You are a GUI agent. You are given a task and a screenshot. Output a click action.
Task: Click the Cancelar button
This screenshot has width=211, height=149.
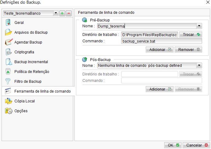[x=196, y=145]
